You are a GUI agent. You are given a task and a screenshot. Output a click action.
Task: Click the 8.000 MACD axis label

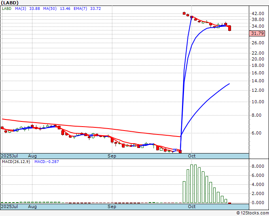257,166
